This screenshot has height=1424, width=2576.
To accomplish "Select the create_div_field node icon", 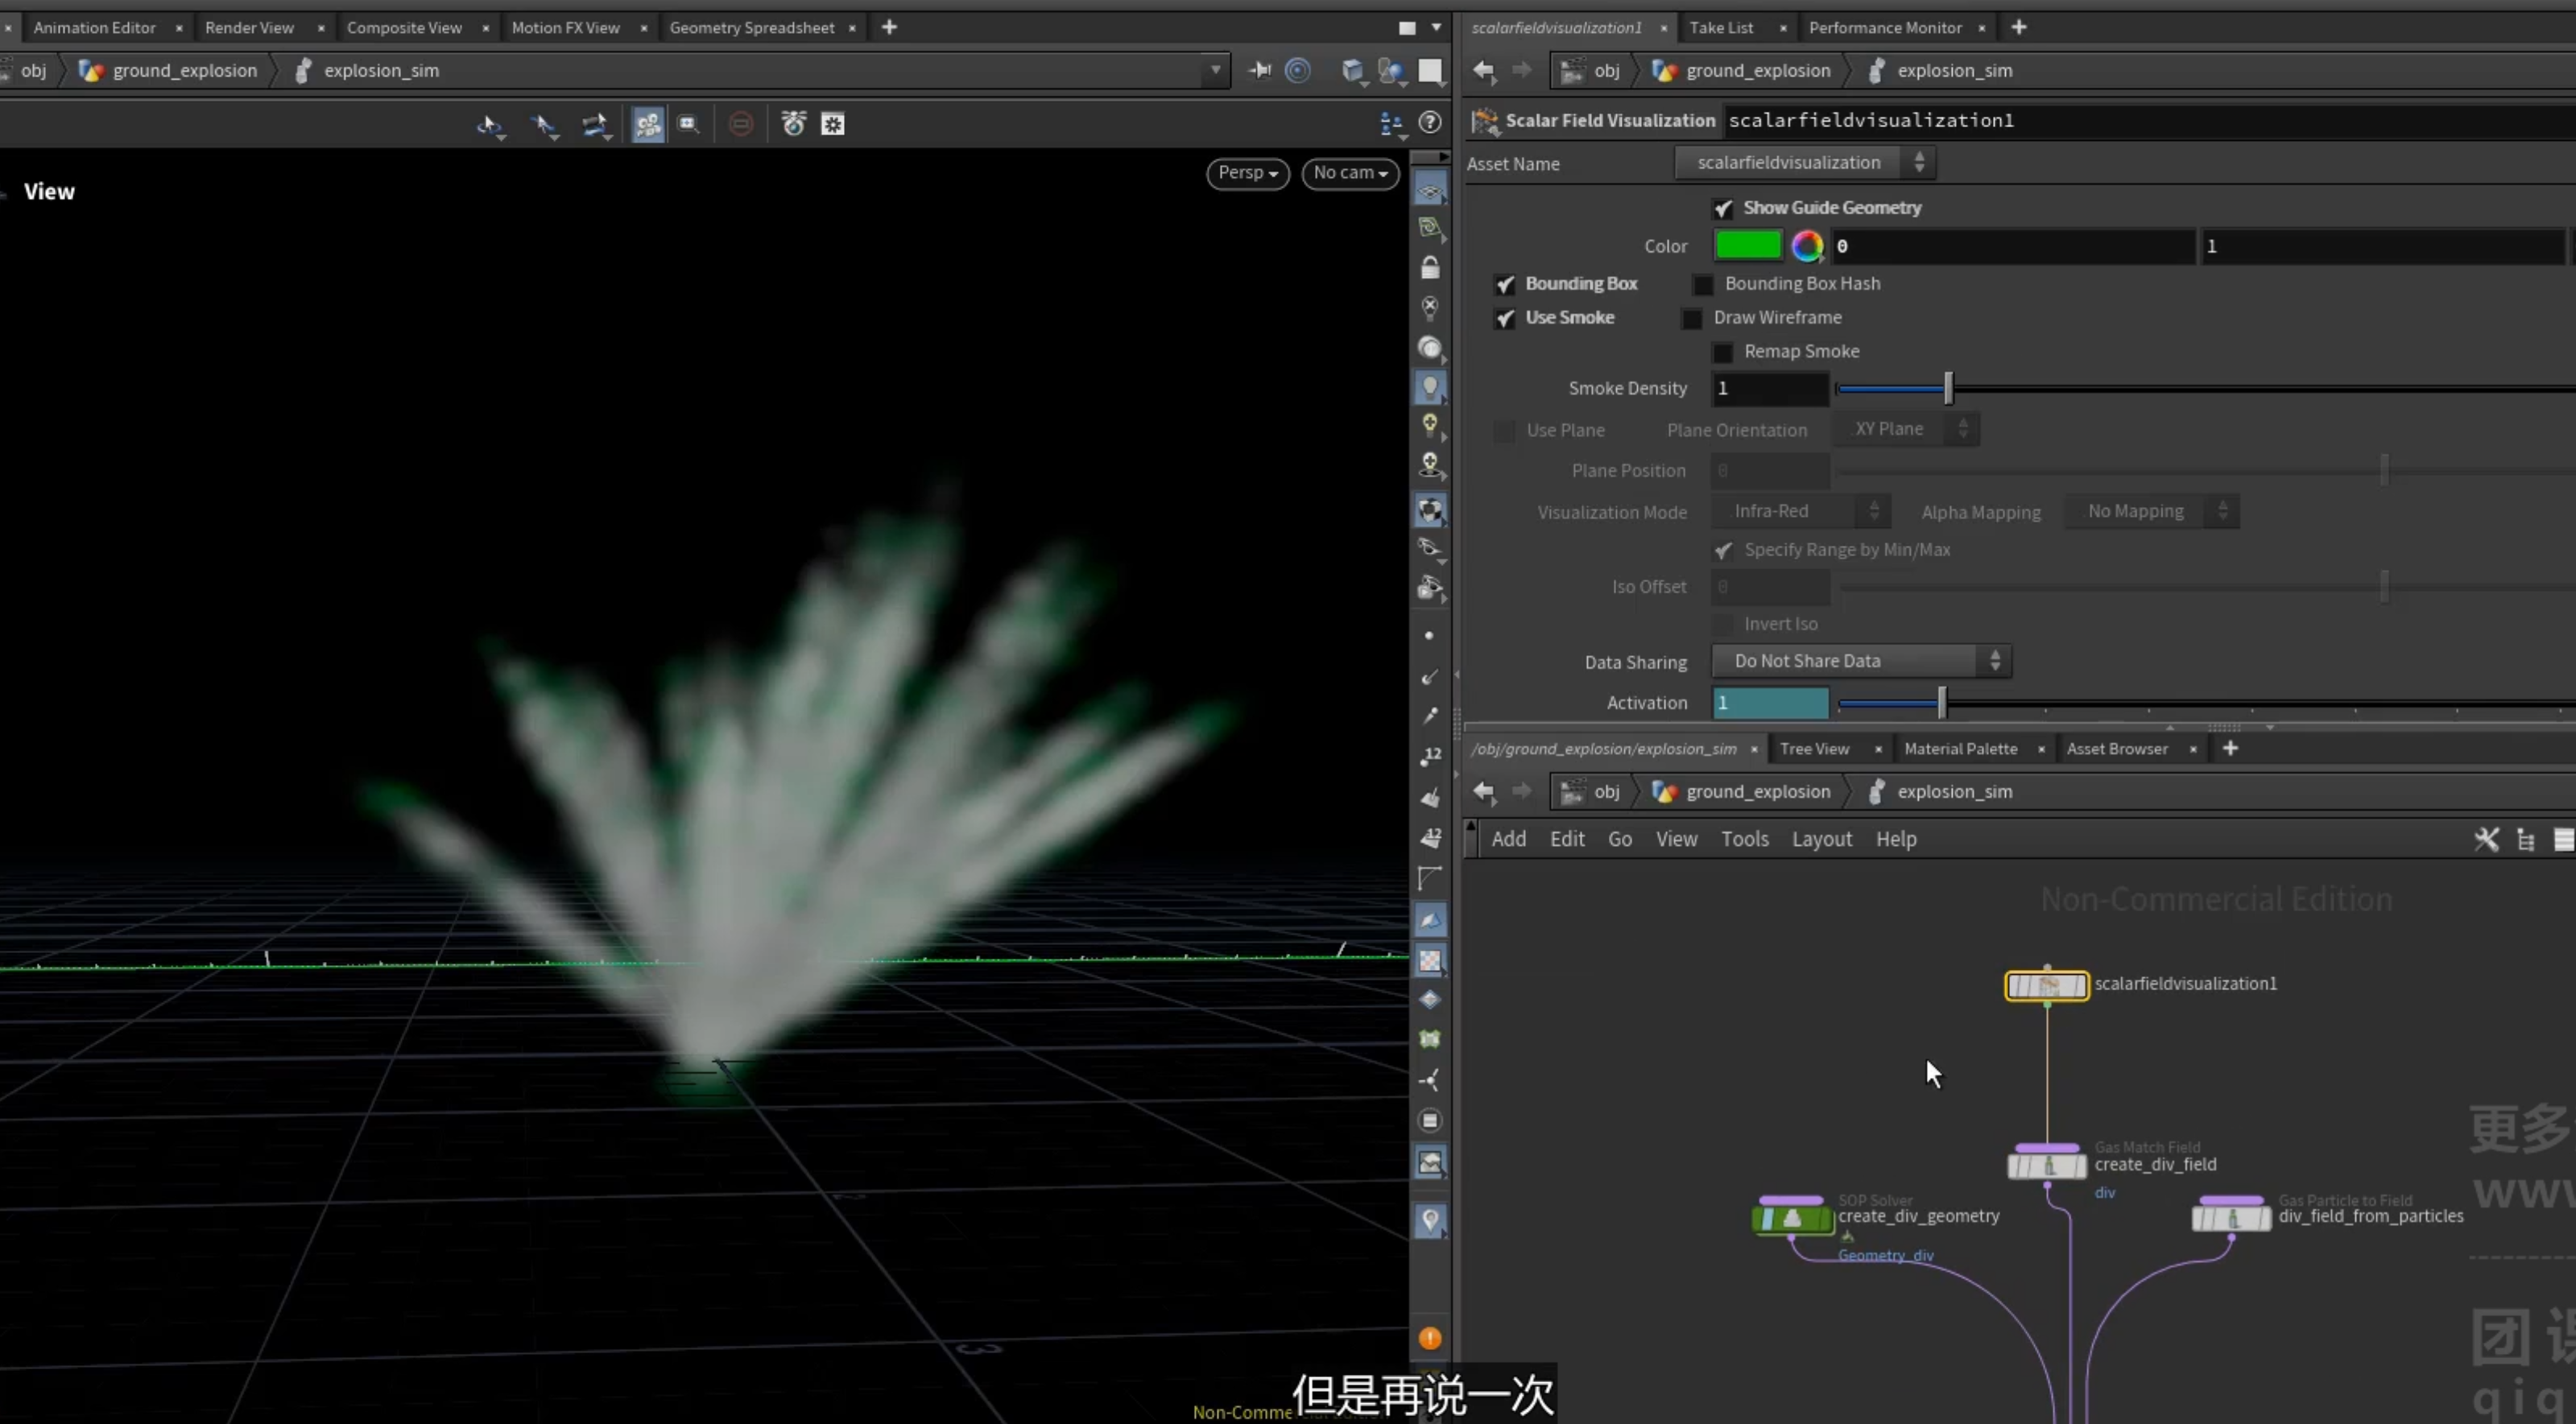I will [2047, 1165].
